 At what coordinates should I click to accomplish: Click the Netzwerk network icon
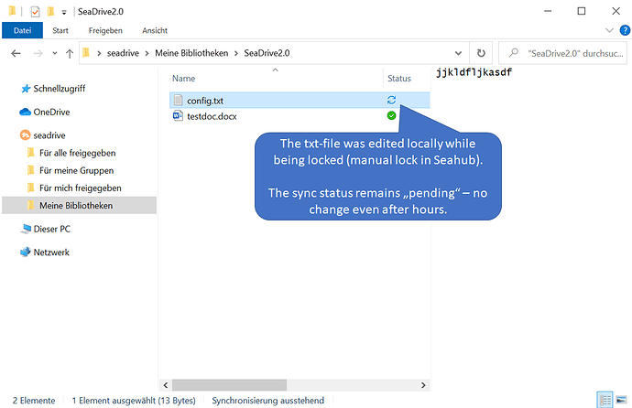click(x=26, y=252)
